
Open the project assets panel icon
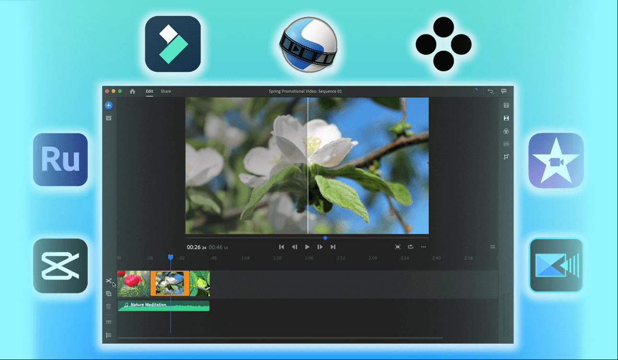(x=109, y=118)
